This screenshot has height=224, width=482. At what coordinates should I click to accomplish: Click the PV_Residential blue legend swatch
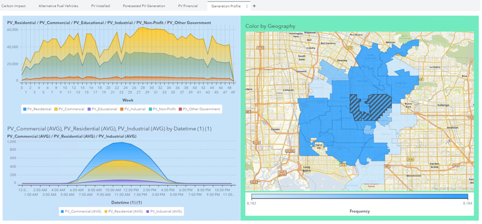[x=25, y=109]
